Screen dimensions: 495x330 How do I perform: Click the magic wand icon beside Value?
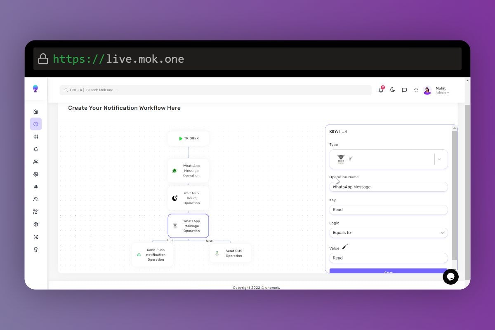click(345, 247)
